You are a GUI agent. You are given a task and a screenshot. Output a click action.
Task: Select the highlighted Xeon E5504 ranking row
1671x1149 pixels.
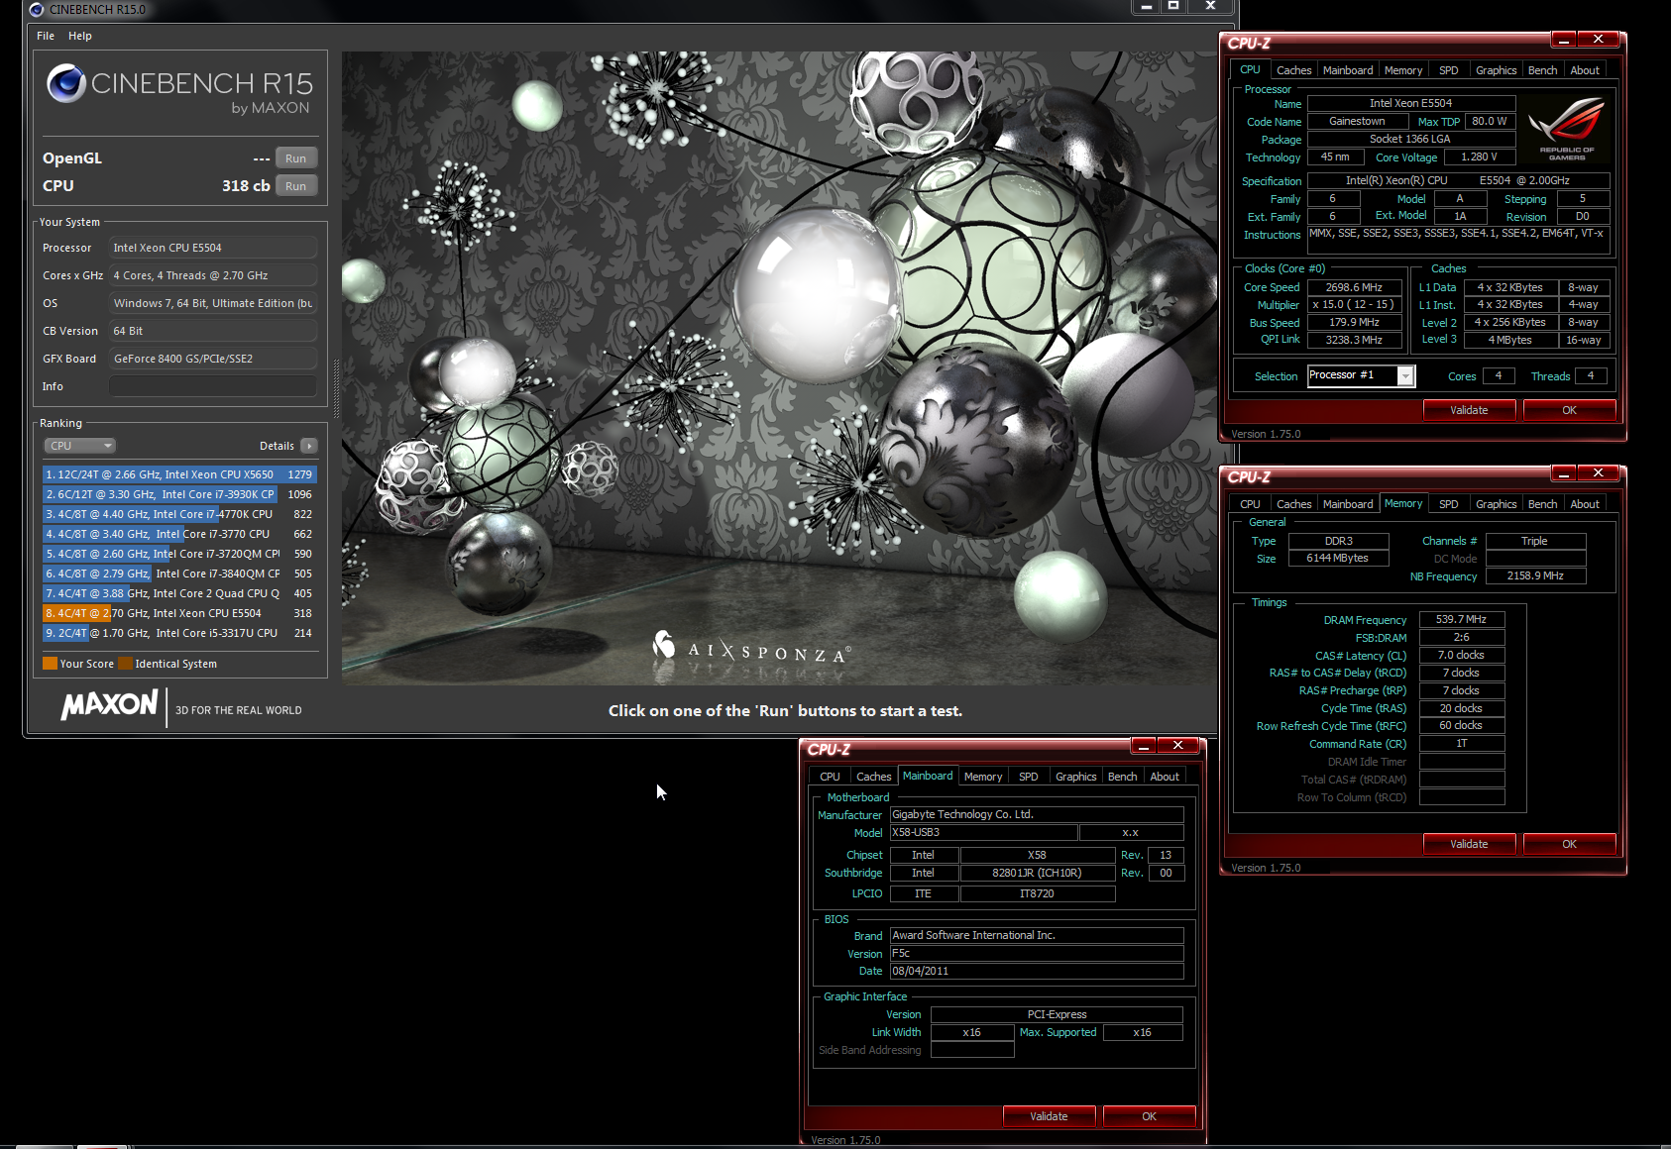[179, 613]
